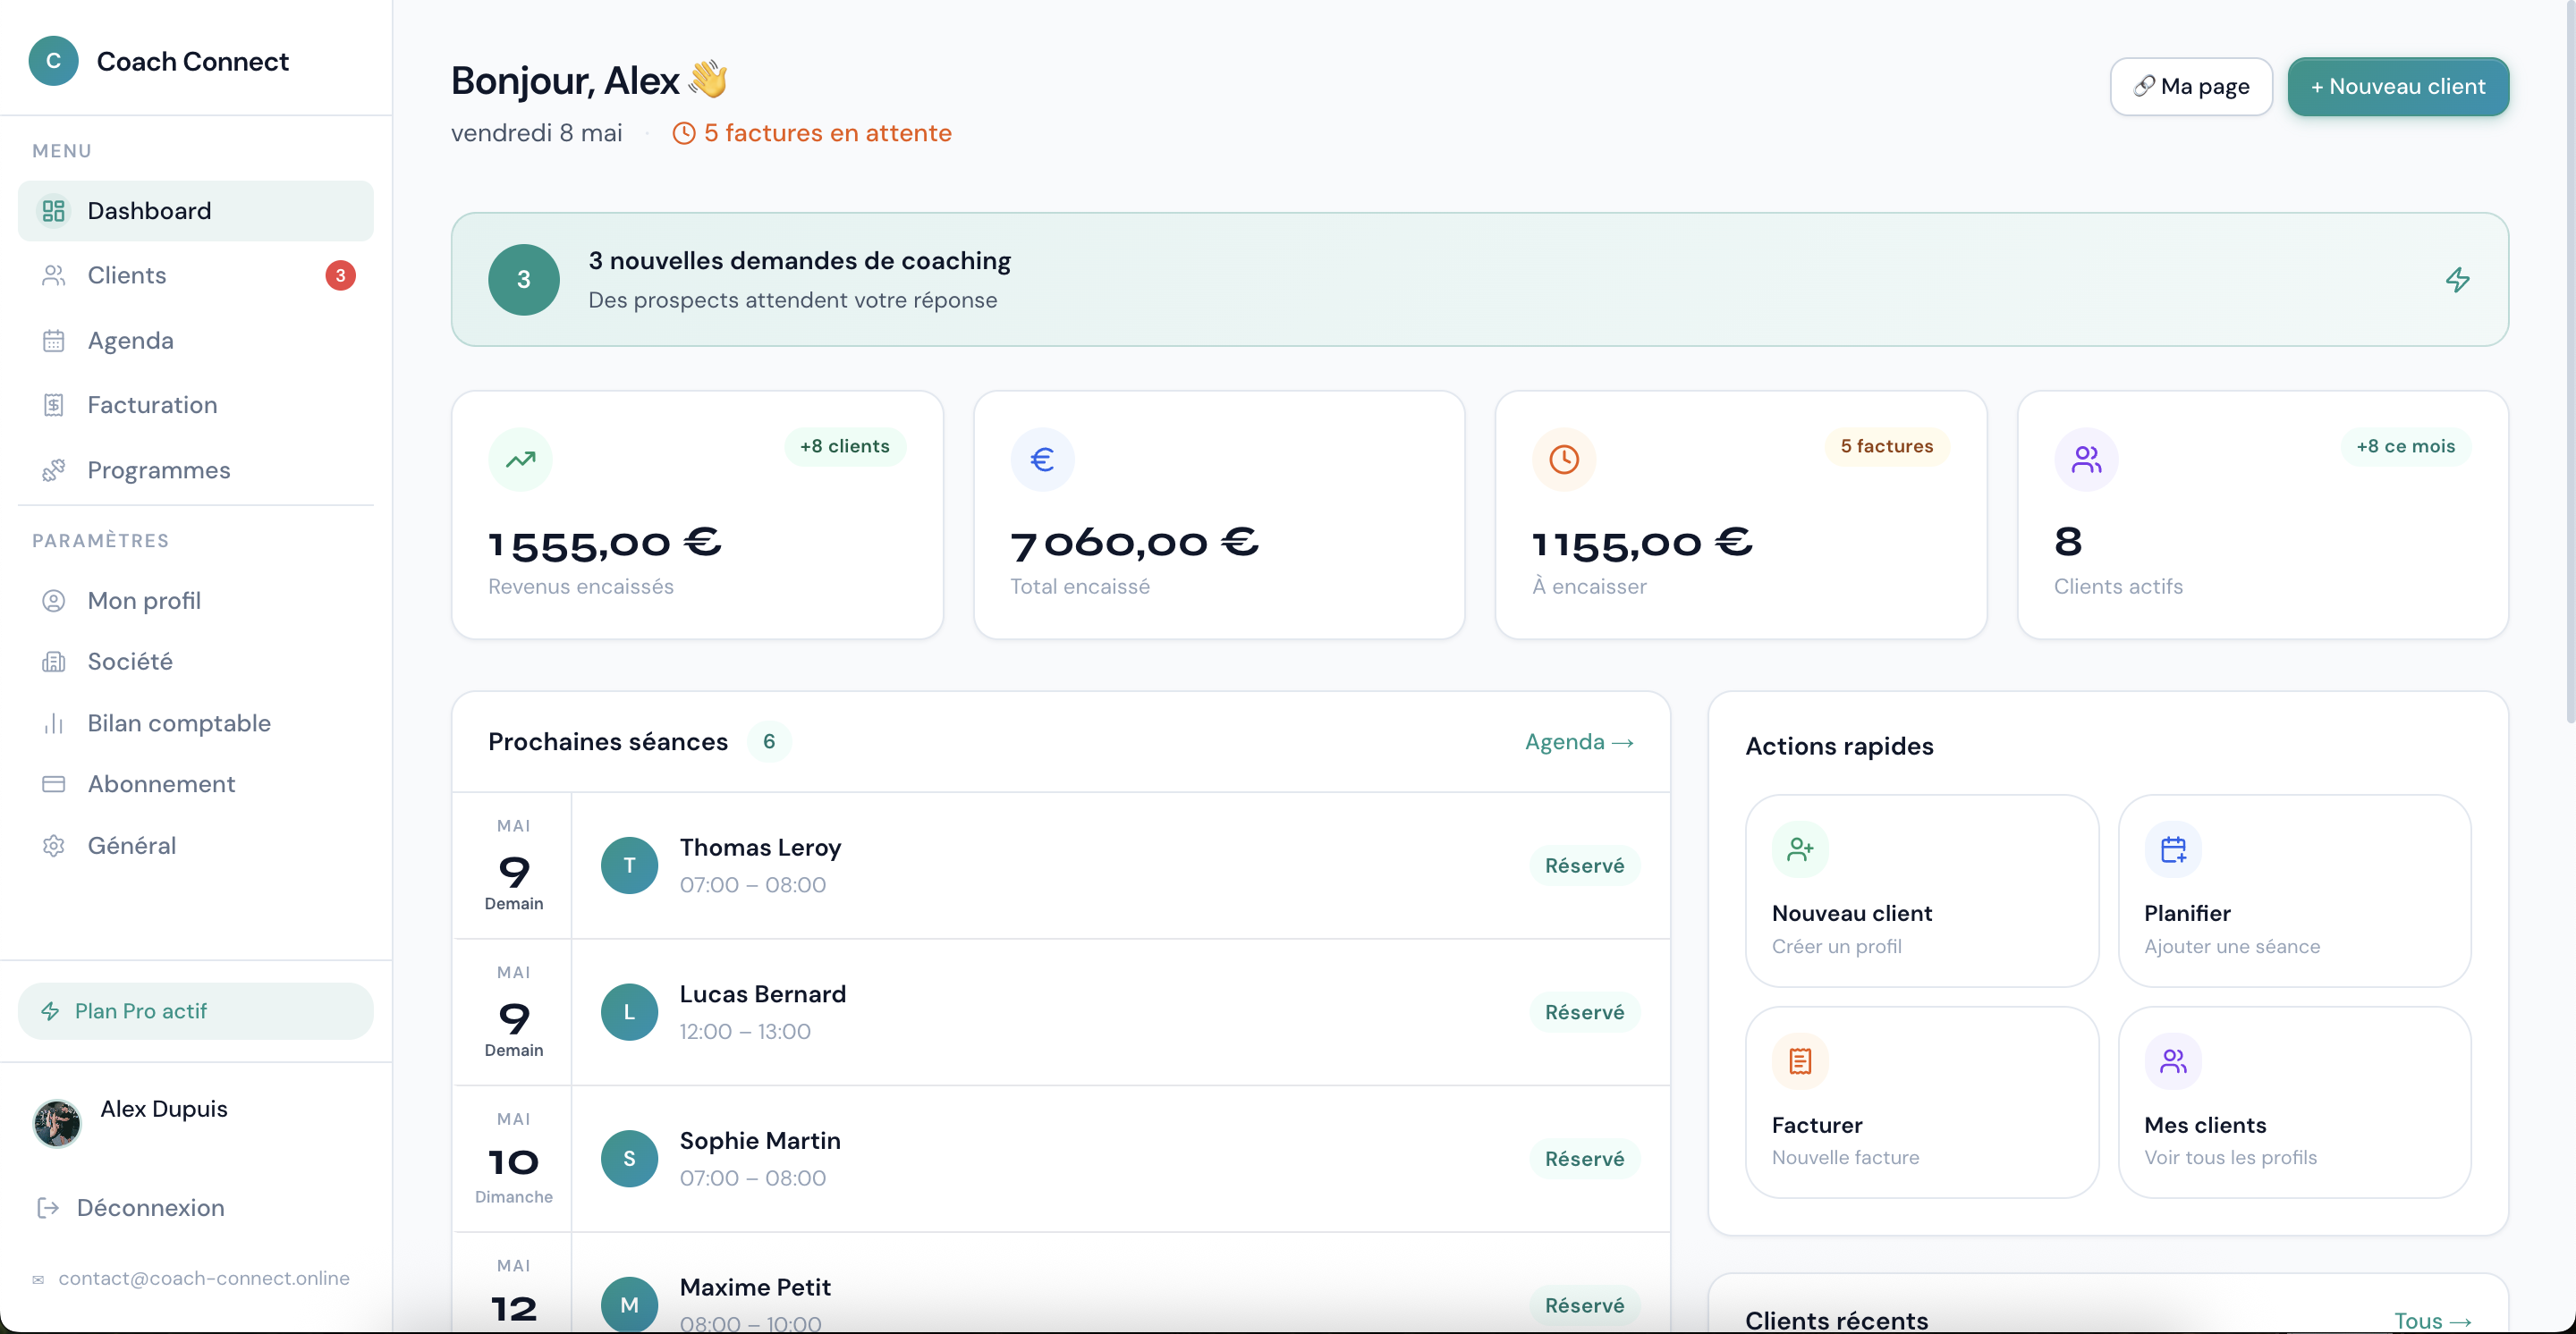2576x1334 pixels.
Task: Open Bilan comptable page
Action: [196, 723]
